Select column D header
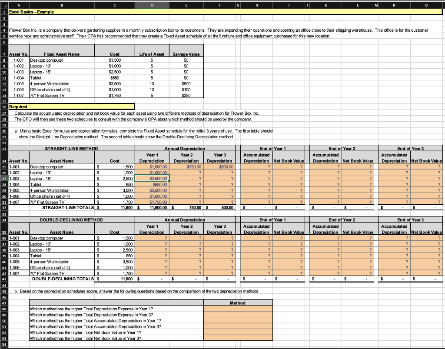445x349 pixels. point(153,4)
